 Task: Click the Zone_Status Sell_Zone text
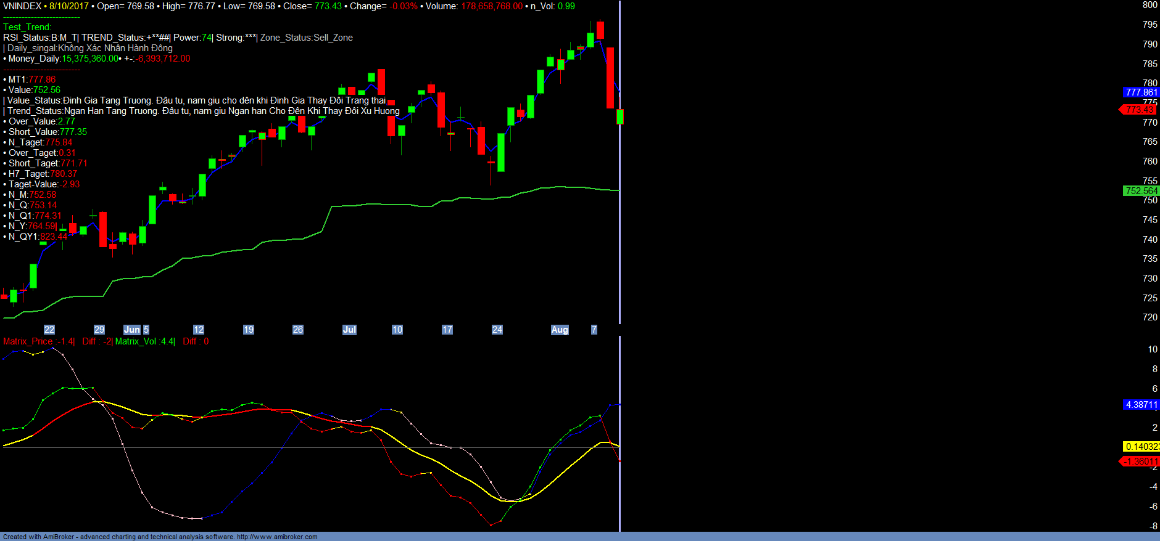click(307, 38)
